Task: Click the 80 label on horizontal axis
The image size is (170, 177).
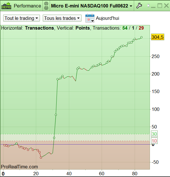Action: click(x=135, y=174)
